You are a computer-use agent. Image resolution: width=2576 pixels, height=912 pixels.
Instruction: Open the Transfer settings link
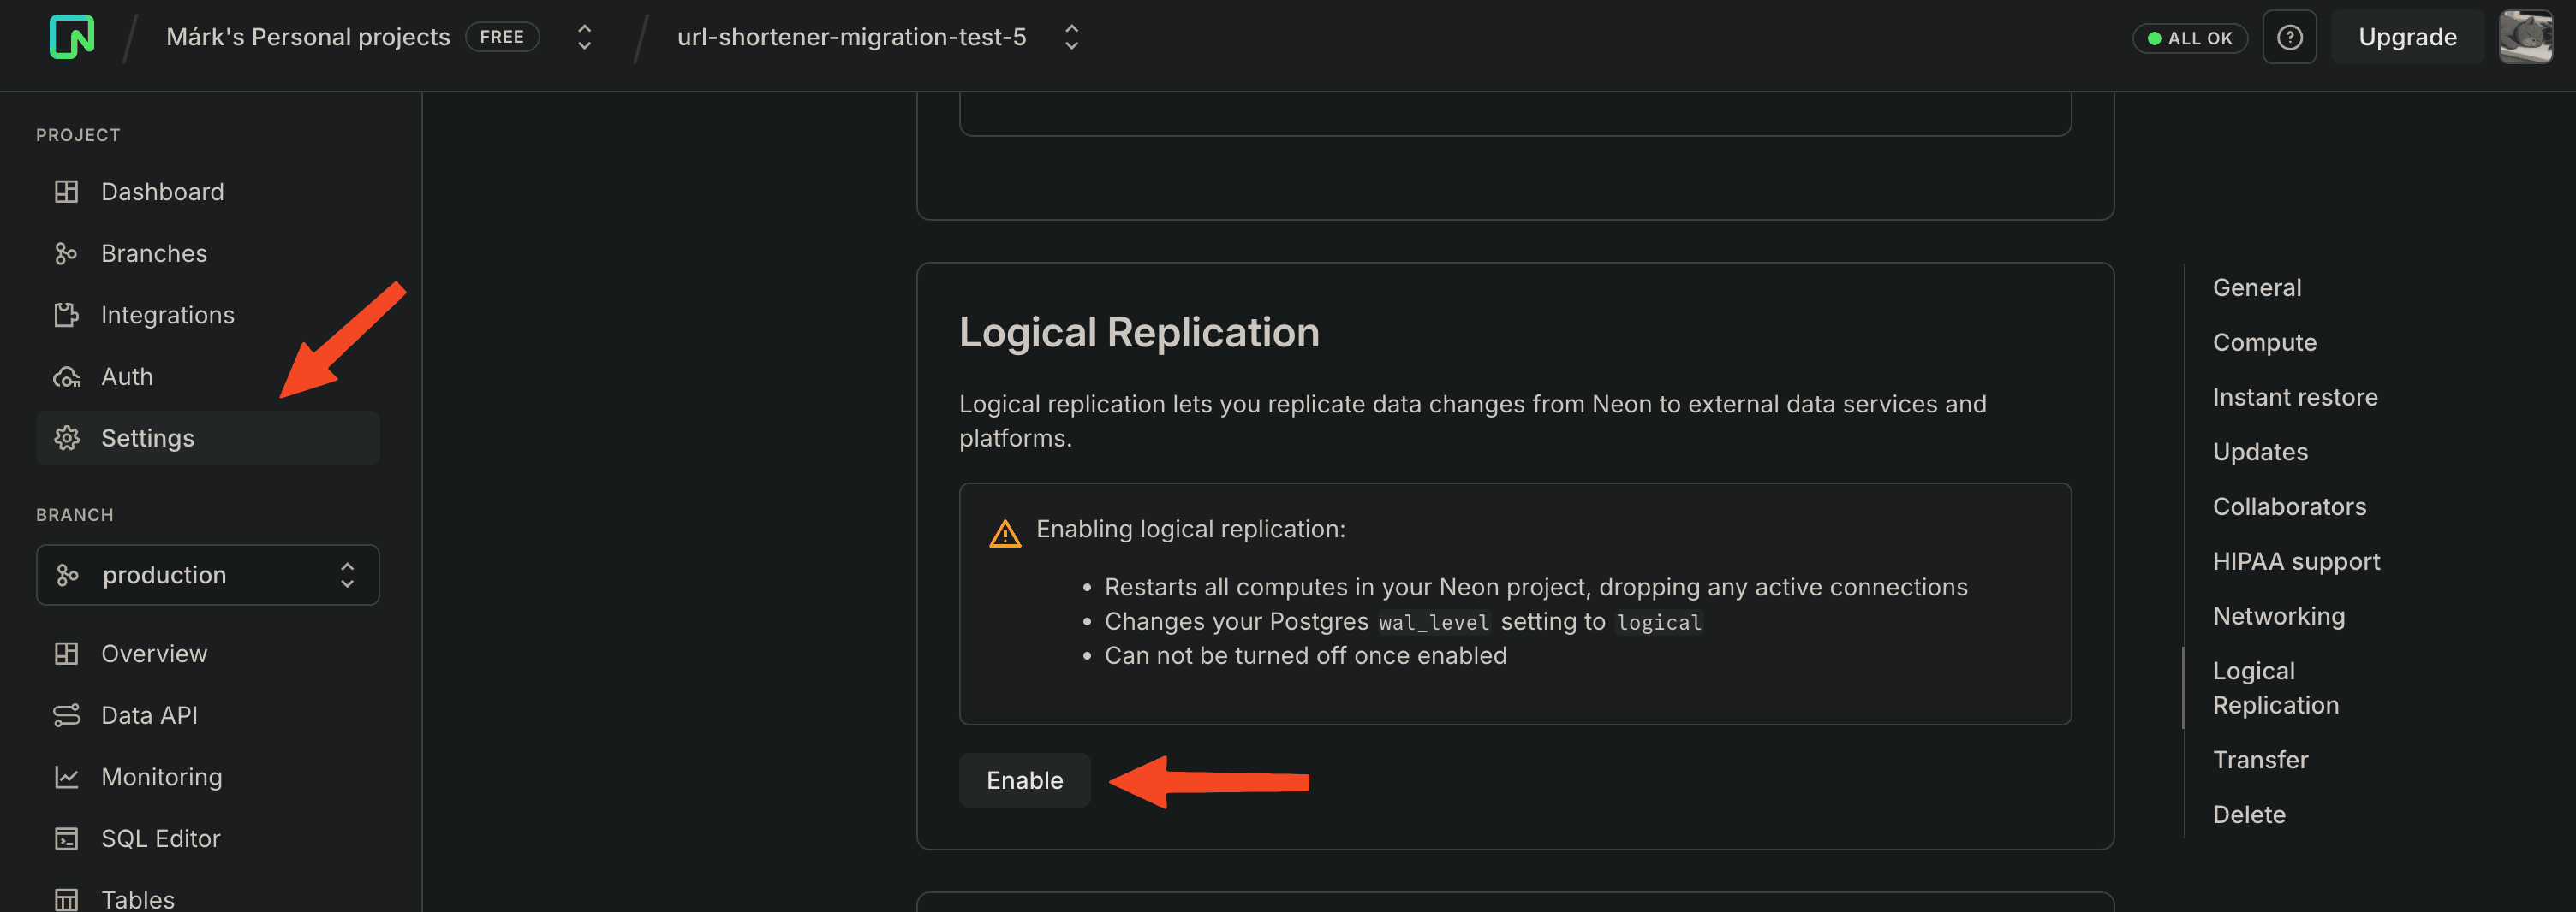point(2260,759)
